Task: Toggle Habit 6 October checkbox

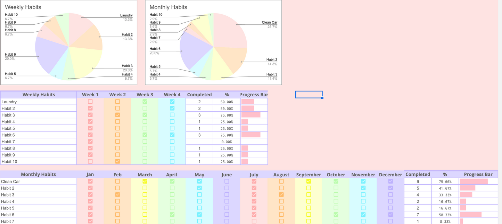Action: 336,215
